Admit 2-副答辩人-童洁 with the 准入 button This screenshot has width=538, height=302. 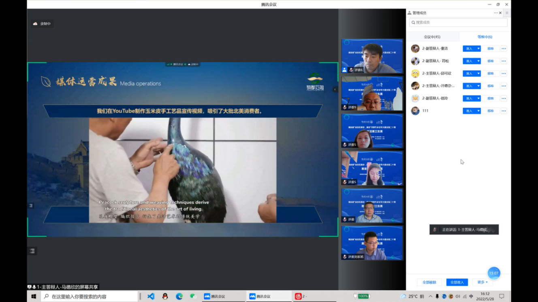point(469,49)
